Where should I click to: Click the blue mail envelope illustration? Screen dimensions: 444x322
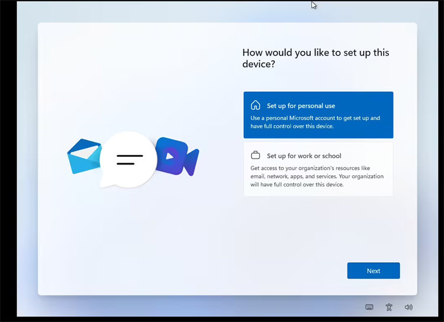coord(82,157)
